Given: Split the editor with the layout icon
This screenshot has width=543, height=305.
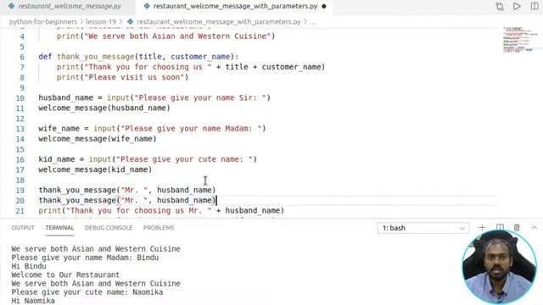Looking at the screenshot, I should click(x=535, y=6).
